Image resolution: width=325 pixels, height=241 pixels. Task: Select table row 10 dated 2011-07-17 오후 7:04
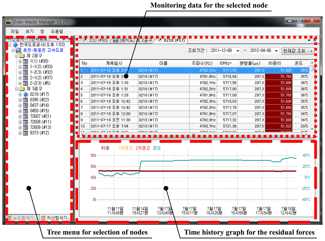point(195,126)
